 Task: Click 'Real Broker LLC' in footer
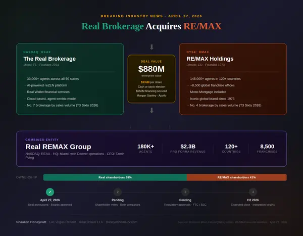tap(91, 222)
